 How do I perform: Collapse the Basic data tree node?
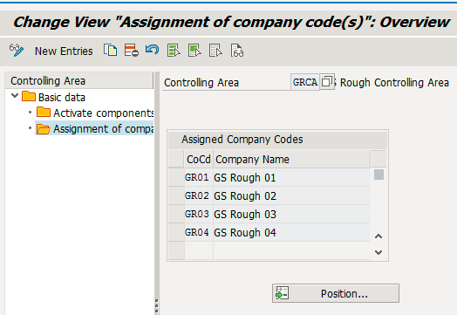15,96
